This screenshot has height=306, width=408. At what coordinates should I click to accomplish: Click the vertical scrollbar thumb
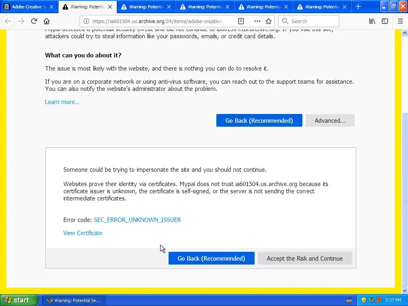coord(404,199)
